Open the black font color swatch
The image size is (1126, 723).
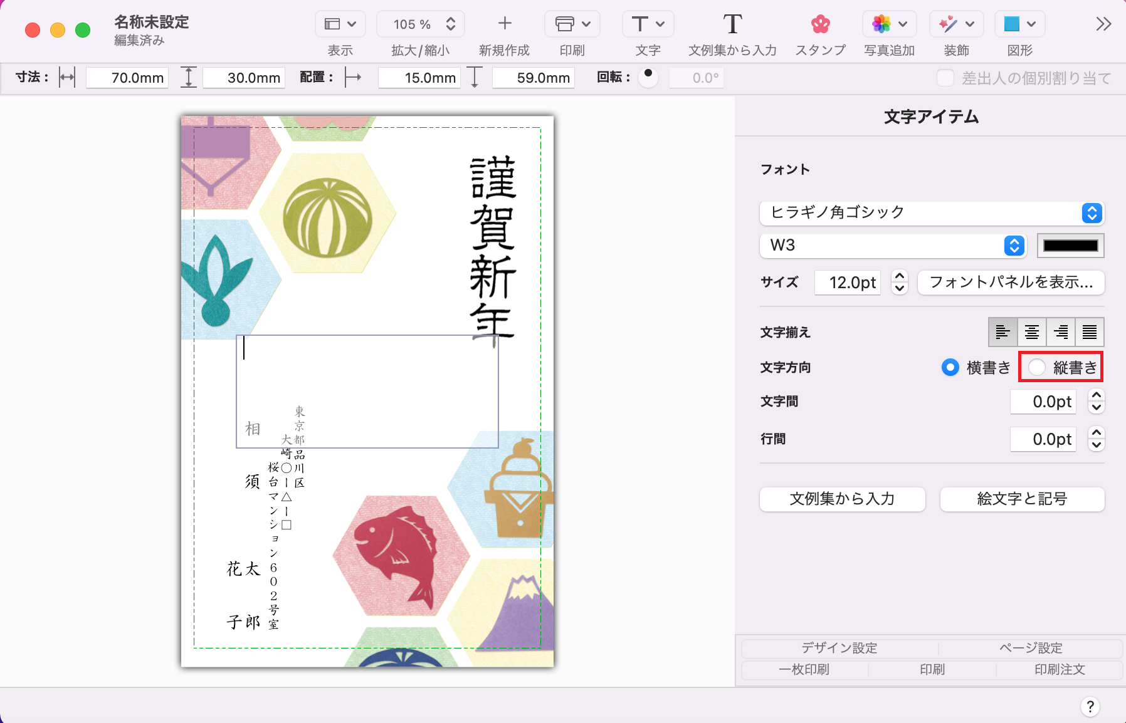coord(1070,246)
